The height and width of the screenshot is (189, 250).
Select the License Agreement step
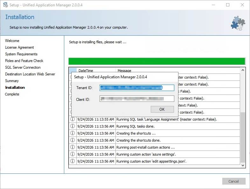click(19, 47)
